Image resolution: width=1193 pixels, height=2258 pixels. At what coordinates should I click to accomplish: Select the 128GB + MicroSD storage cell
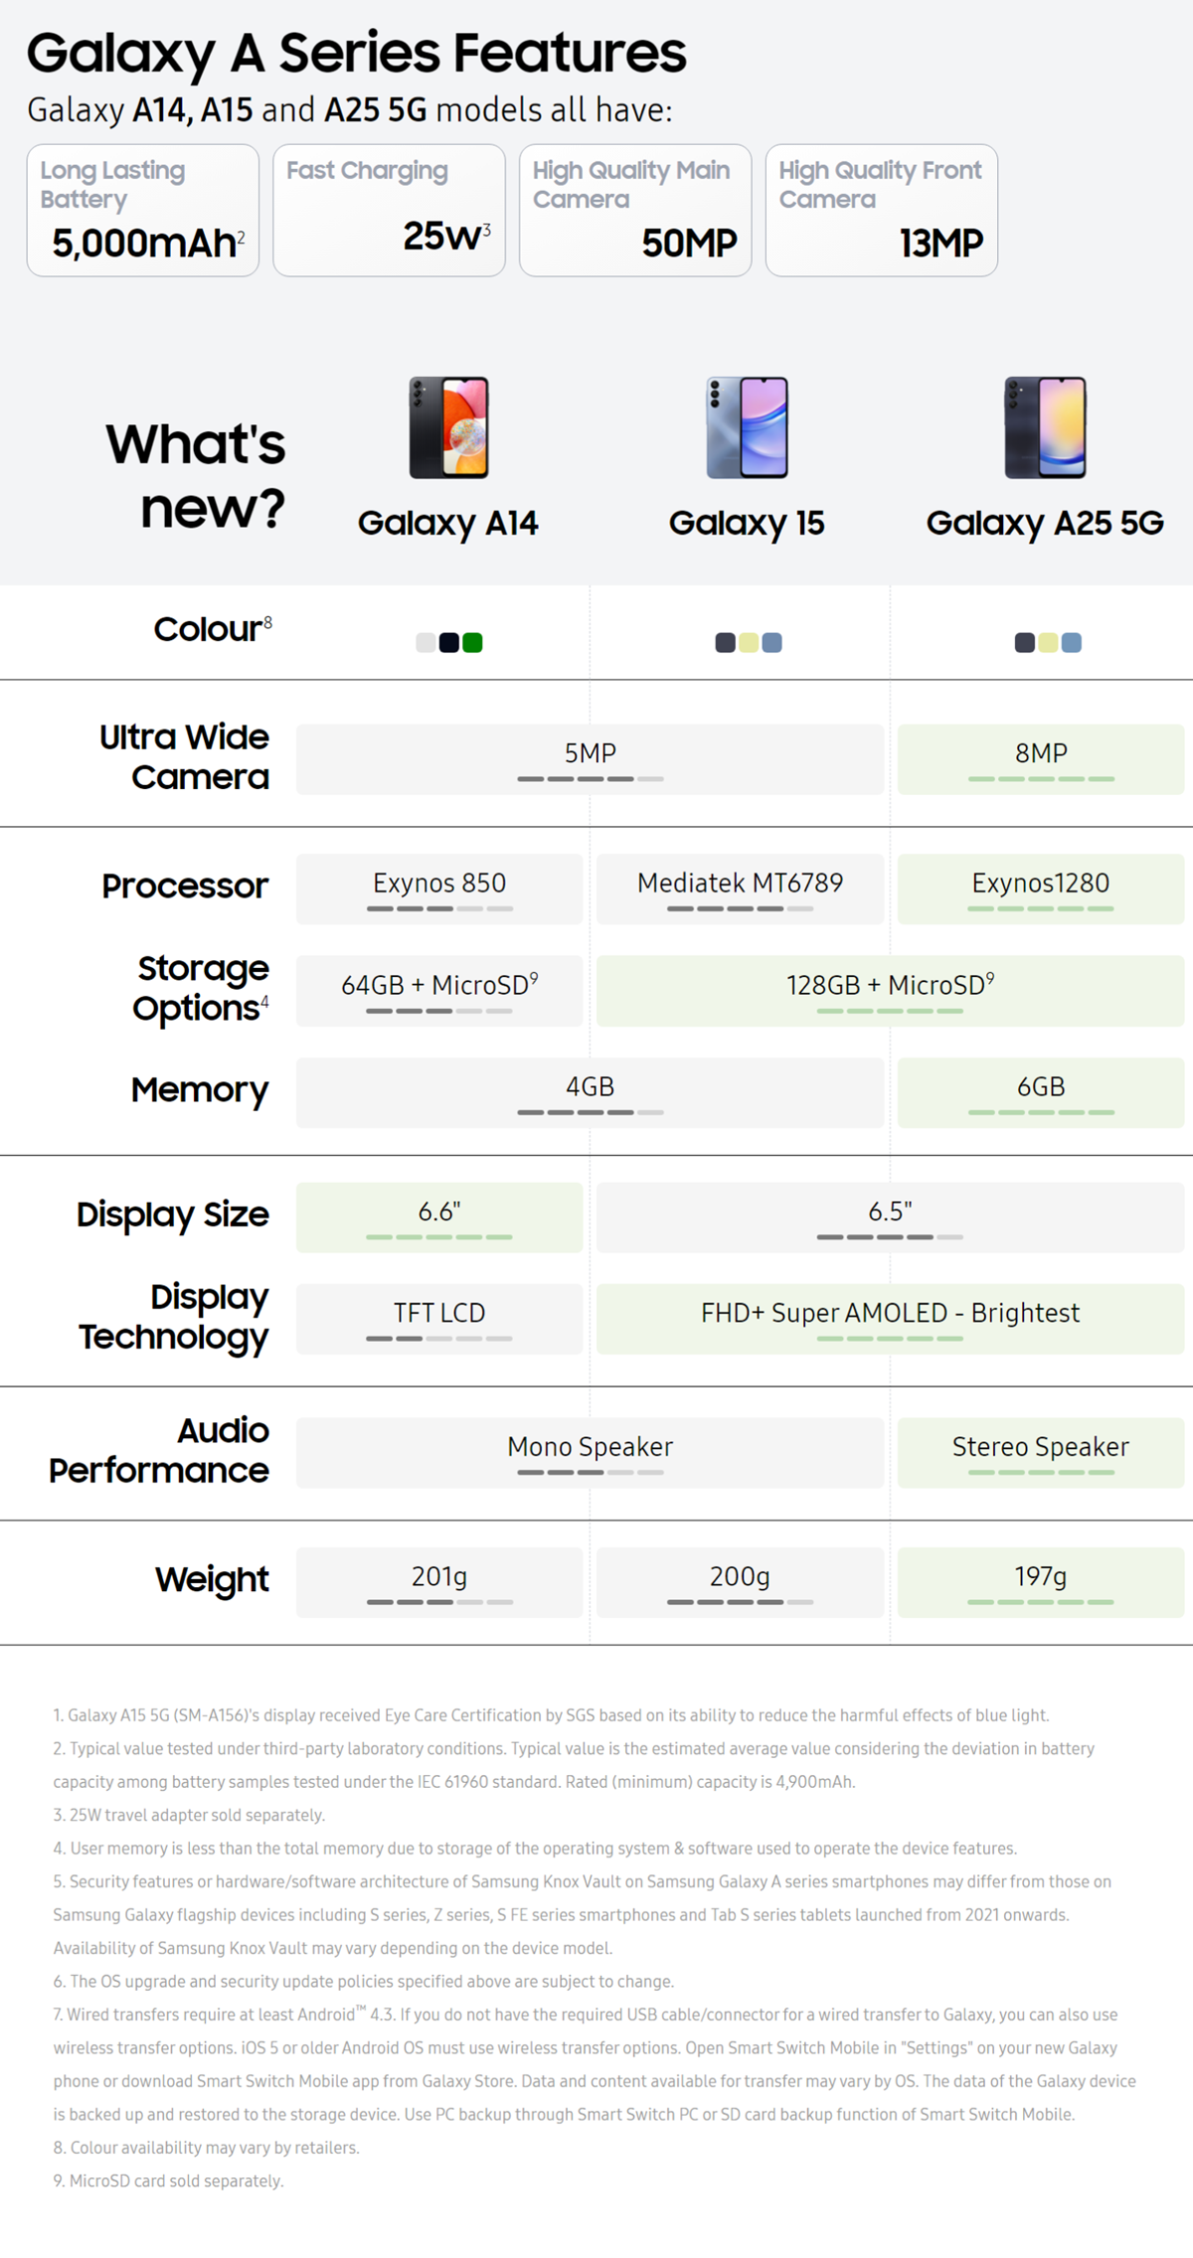pos(890,991)
